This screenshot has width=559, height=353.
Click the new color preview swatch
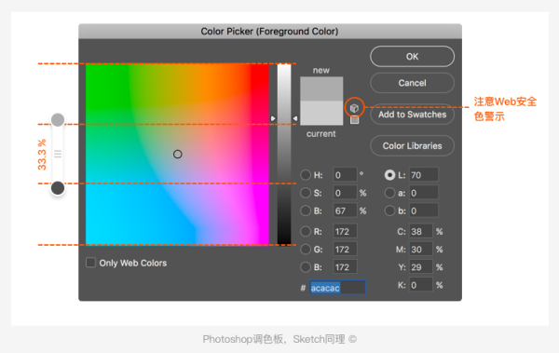[x=321, y=88]
